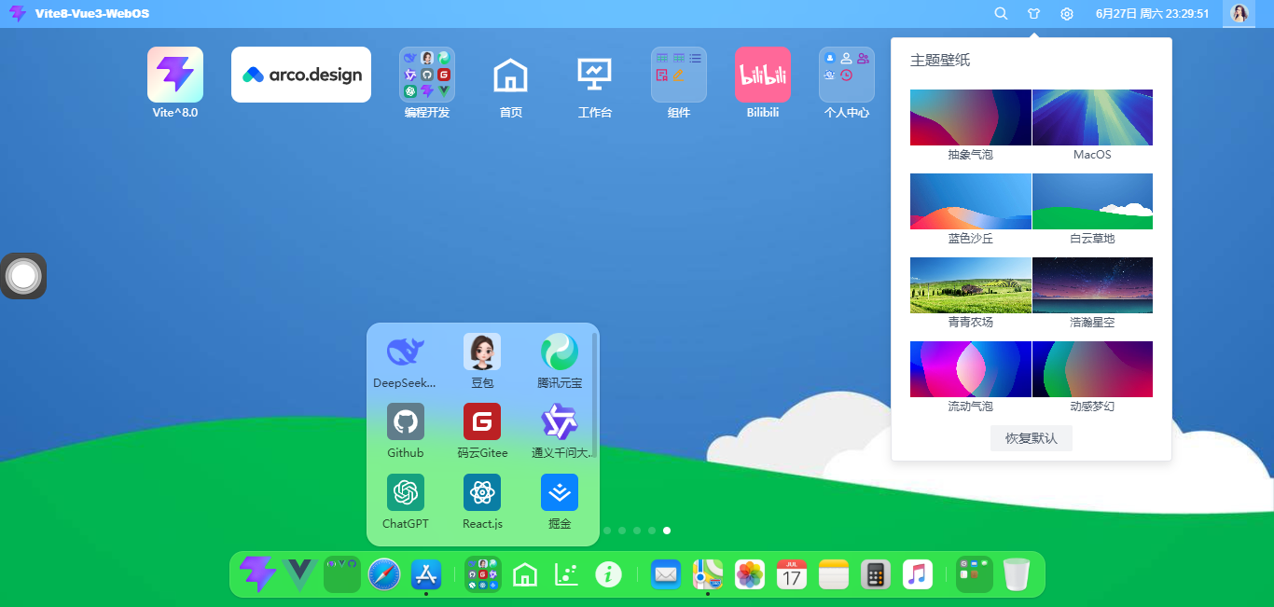Select the 白云草地 wallpaper
Viewport: 1274px width, 607px height.
point(1092,201)
